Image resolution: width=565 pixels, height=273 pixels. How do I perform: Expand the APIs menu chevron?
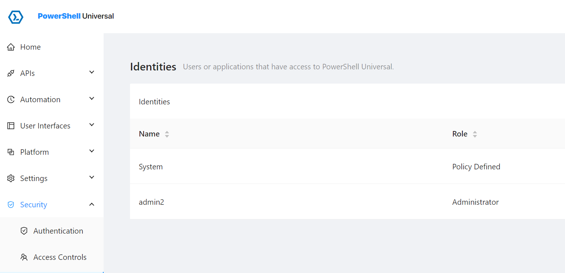coord(92,72)
